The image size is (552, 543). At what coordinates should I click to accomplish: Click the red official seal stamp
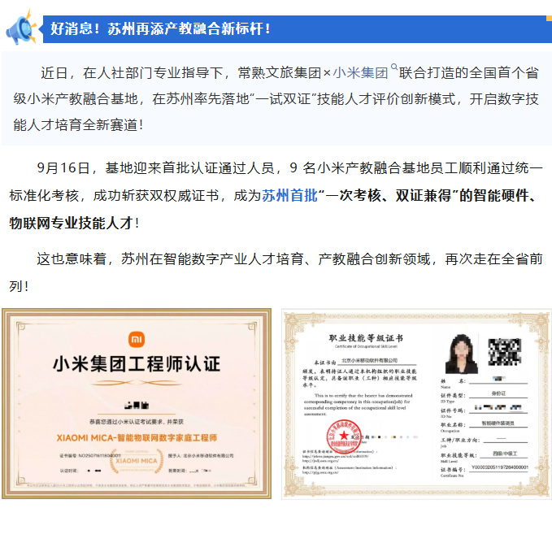coord(344,437)
